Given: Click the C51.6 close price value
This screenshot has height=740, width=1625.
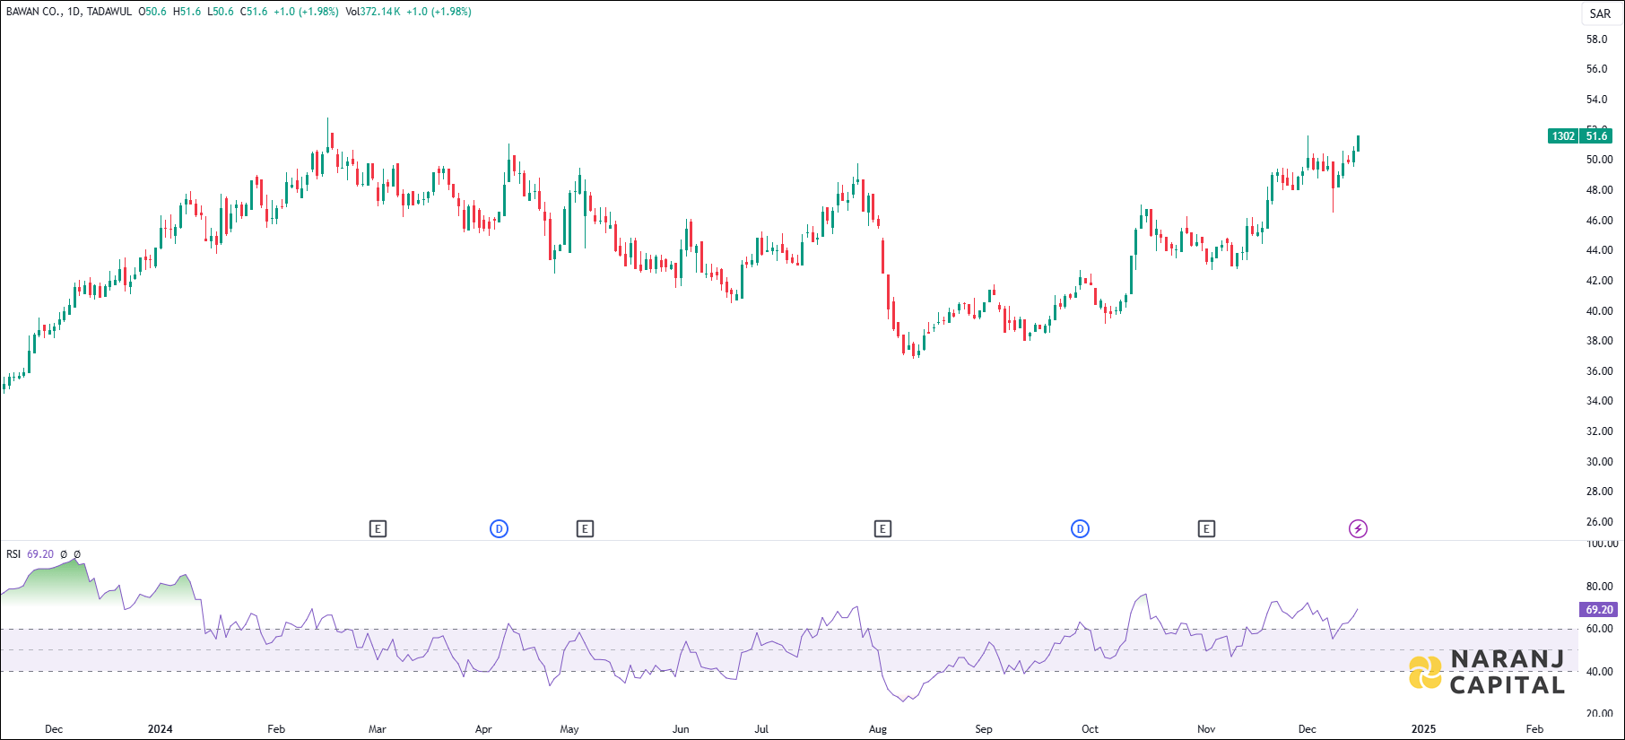Looking at the screenshot, I should 254,12.
